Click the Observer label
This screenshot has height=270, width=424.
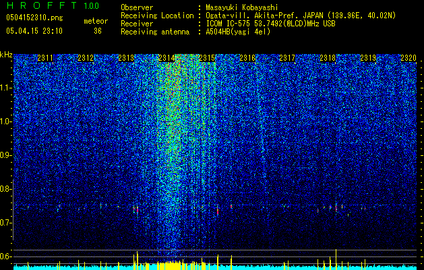point(137,7)
